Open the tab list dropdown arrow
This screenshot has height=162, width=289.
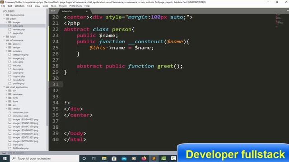click(288, 11)
